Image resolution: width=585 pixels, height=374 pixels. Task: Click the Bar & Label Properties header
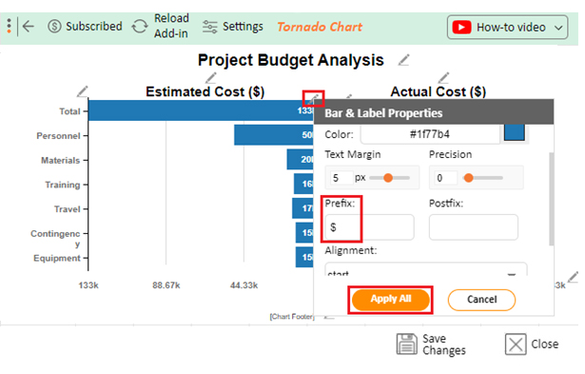434,112
